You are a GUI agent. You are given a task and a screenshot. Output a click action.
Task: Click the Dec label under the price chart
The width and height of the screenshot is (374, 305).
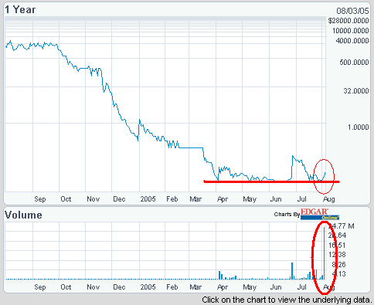[x=119, y=199]
